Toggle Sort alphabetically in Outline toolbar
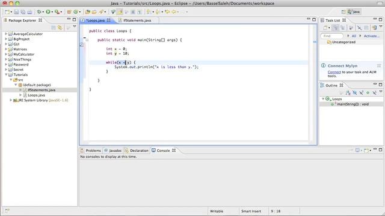 pos(348,92)
